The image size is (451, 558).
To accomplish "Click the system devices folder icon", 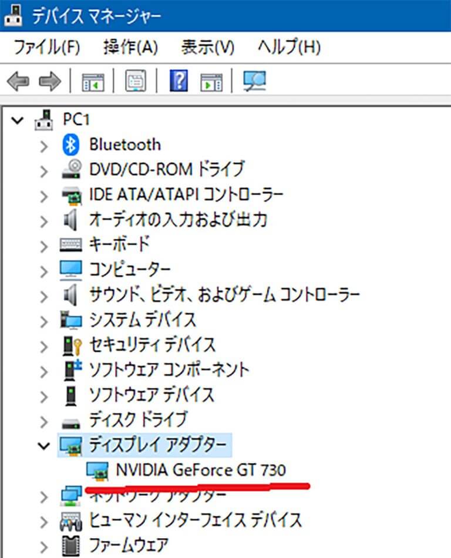I will [71, 320].
